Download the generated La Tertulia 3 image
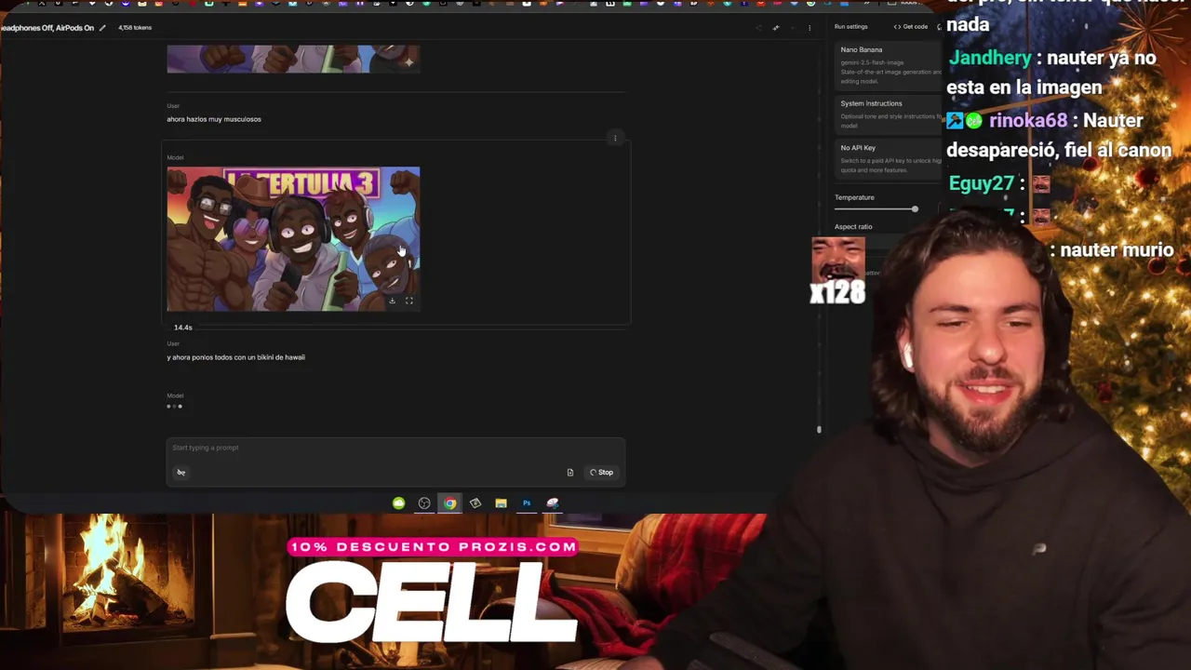 point(392,301)
